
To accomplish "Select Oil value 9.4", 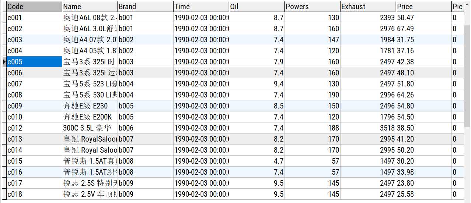I will point(257,84).
